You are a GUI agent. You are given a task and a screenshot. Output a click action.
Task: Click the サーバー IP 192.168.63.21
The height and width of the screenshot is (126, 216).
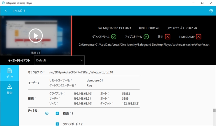point(82,98)
